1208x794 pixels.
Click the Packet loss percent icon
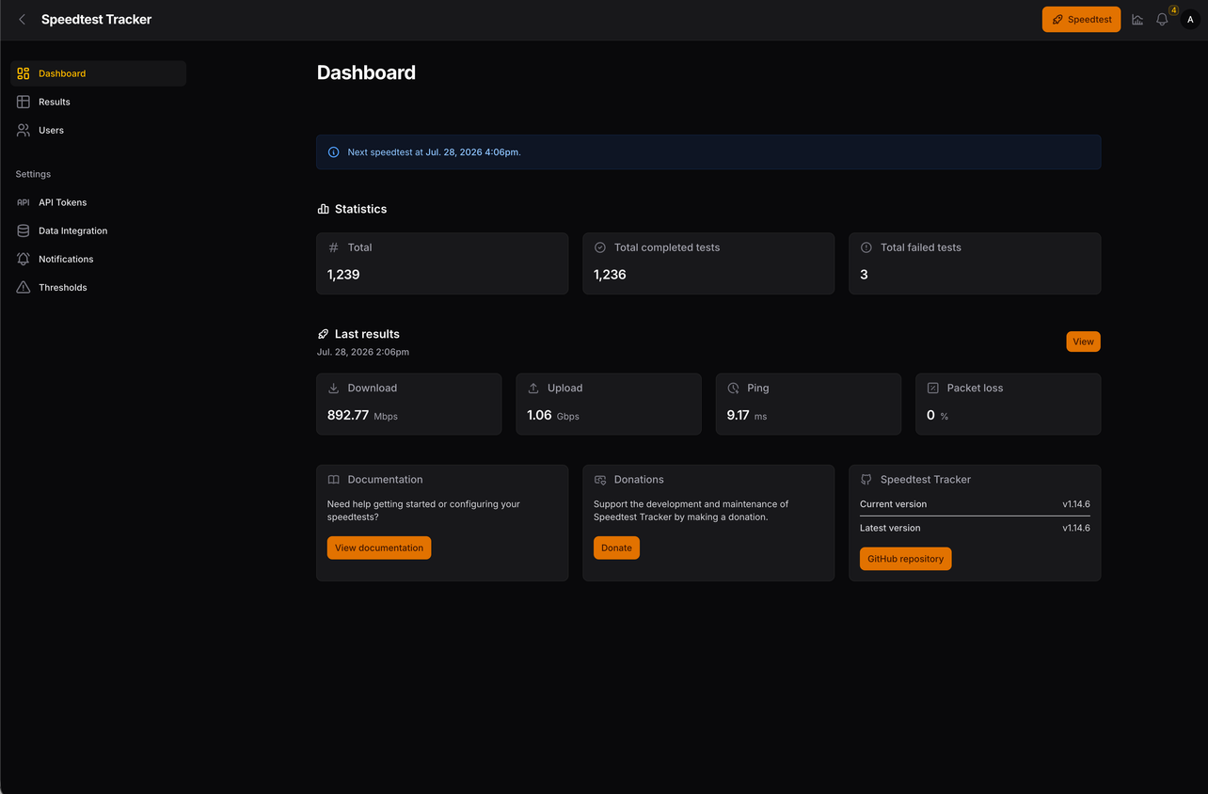point(932,388)
